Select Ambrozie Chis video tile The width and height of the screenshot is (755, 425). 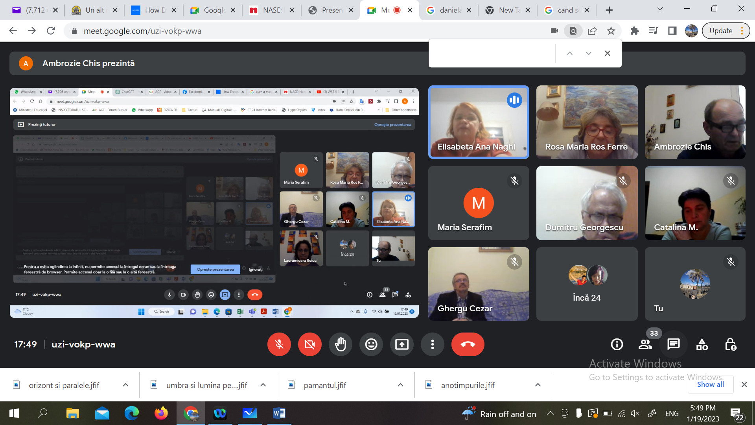695,122
